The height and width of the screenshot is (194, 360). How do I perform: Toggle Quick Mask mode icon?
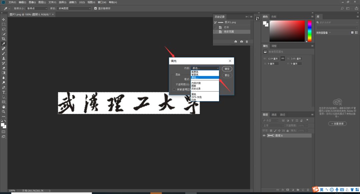click(3, 132)
